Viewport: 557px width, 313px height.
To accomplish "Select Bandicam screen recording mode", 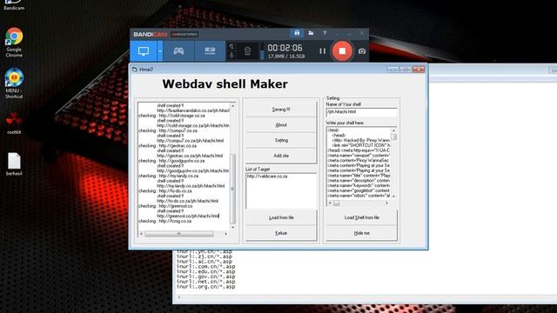I will click(144, 51).
